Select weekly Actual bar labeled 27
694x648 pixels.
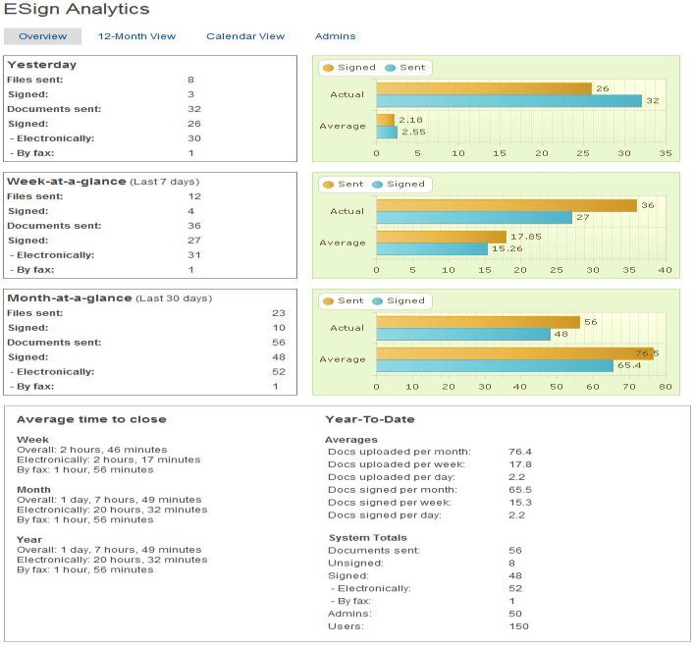(x=474, y=218)
